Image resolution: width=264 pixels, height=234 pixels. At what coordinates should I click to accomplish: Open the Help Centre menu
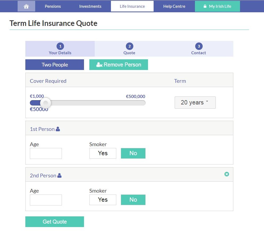point(174,6)
